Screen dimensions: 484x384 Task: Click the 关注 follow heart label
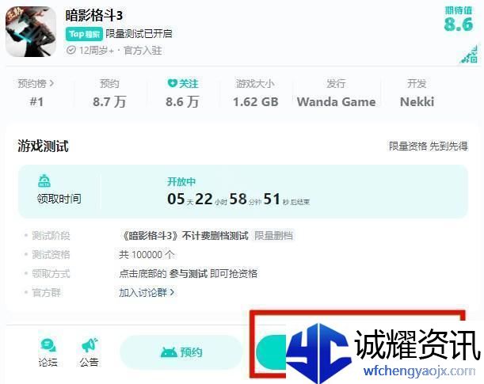[x=183, y=83]
